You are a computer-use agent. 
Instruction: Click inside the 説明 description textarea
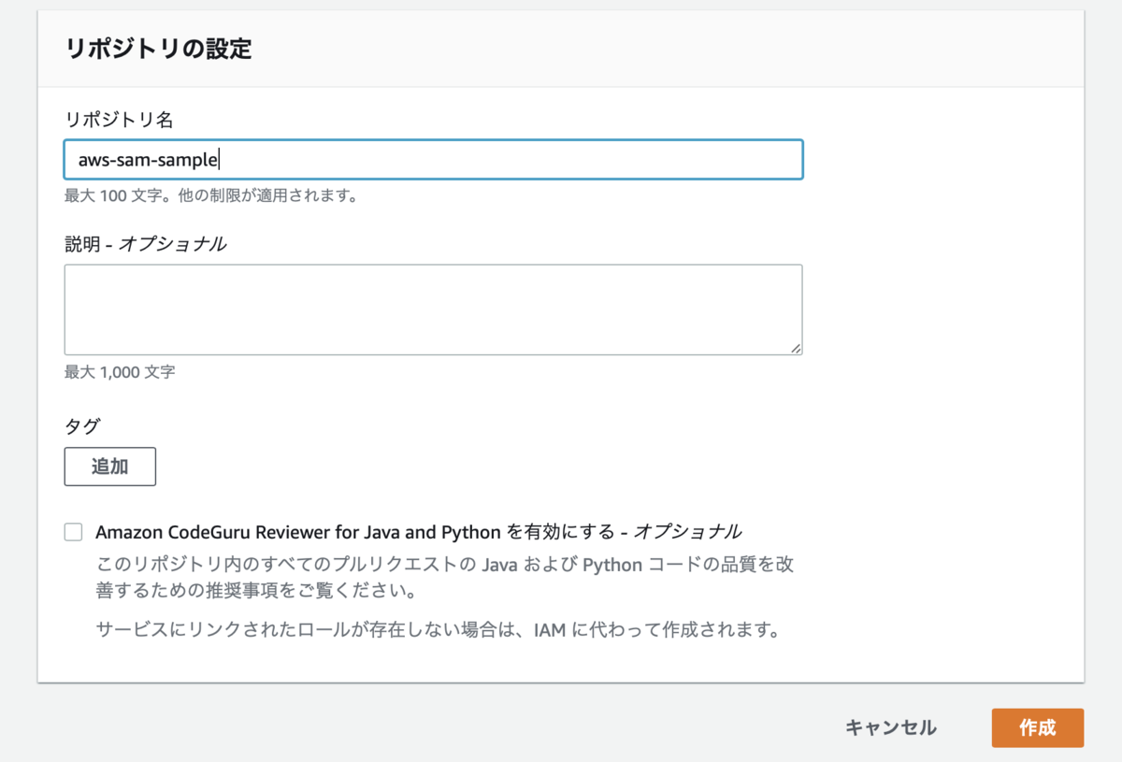(432, 309)
